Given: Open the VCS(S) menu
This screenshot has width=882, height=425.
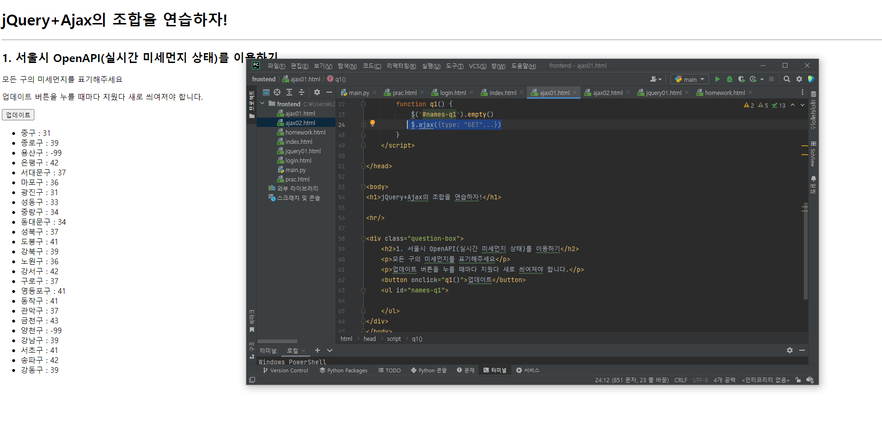Looking at the screenshot, I should 477,66.
